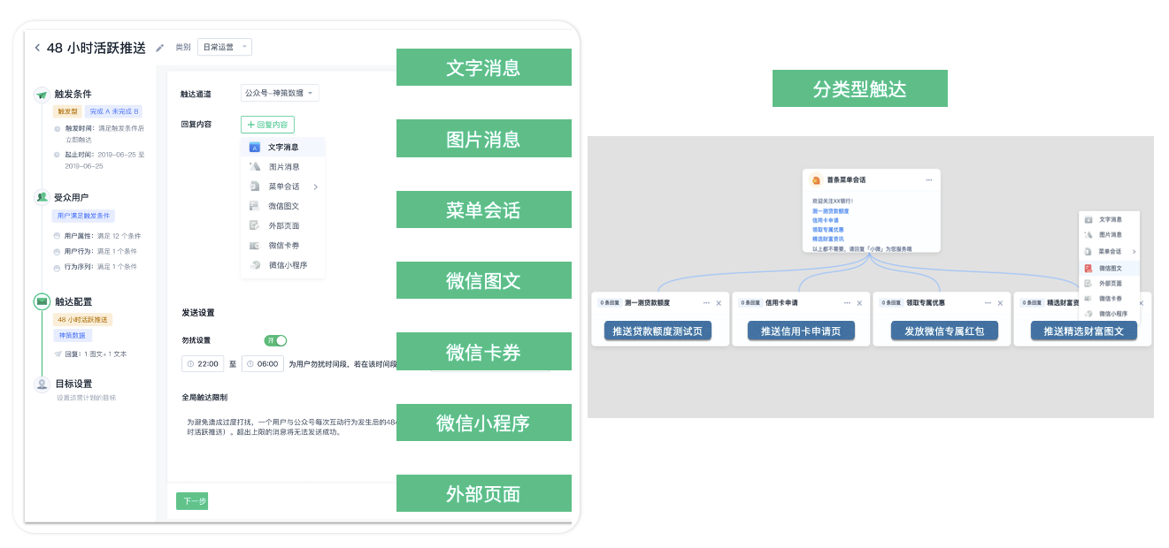Click 微信图文 icon in 回复内容 dropdown list
Screen dimensions: 1169x548
pos(254,206)
